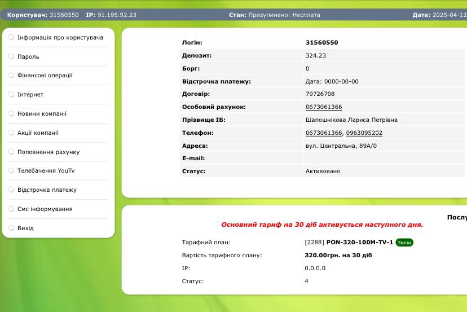This screenshot has height=312, width=467.
Task: Click header date 2025-04-12
Action: 450,15
